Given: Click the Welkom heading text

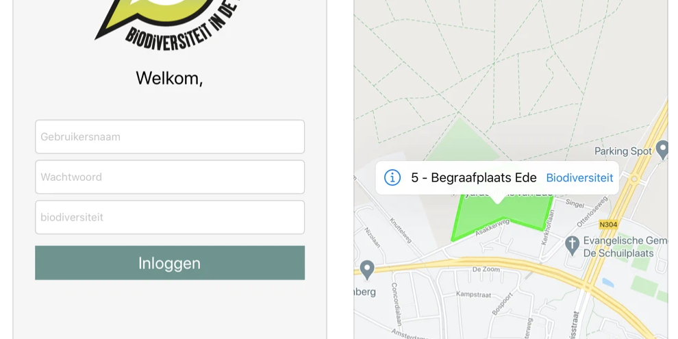Looking at the screenshot, I should coord(169,78).
